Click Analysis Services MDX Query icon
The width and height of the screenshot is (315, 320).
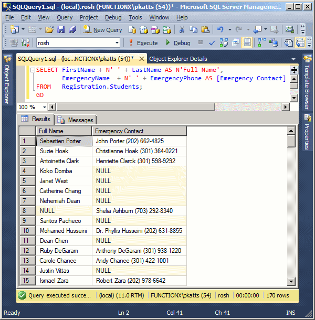[x=144, y=30]
